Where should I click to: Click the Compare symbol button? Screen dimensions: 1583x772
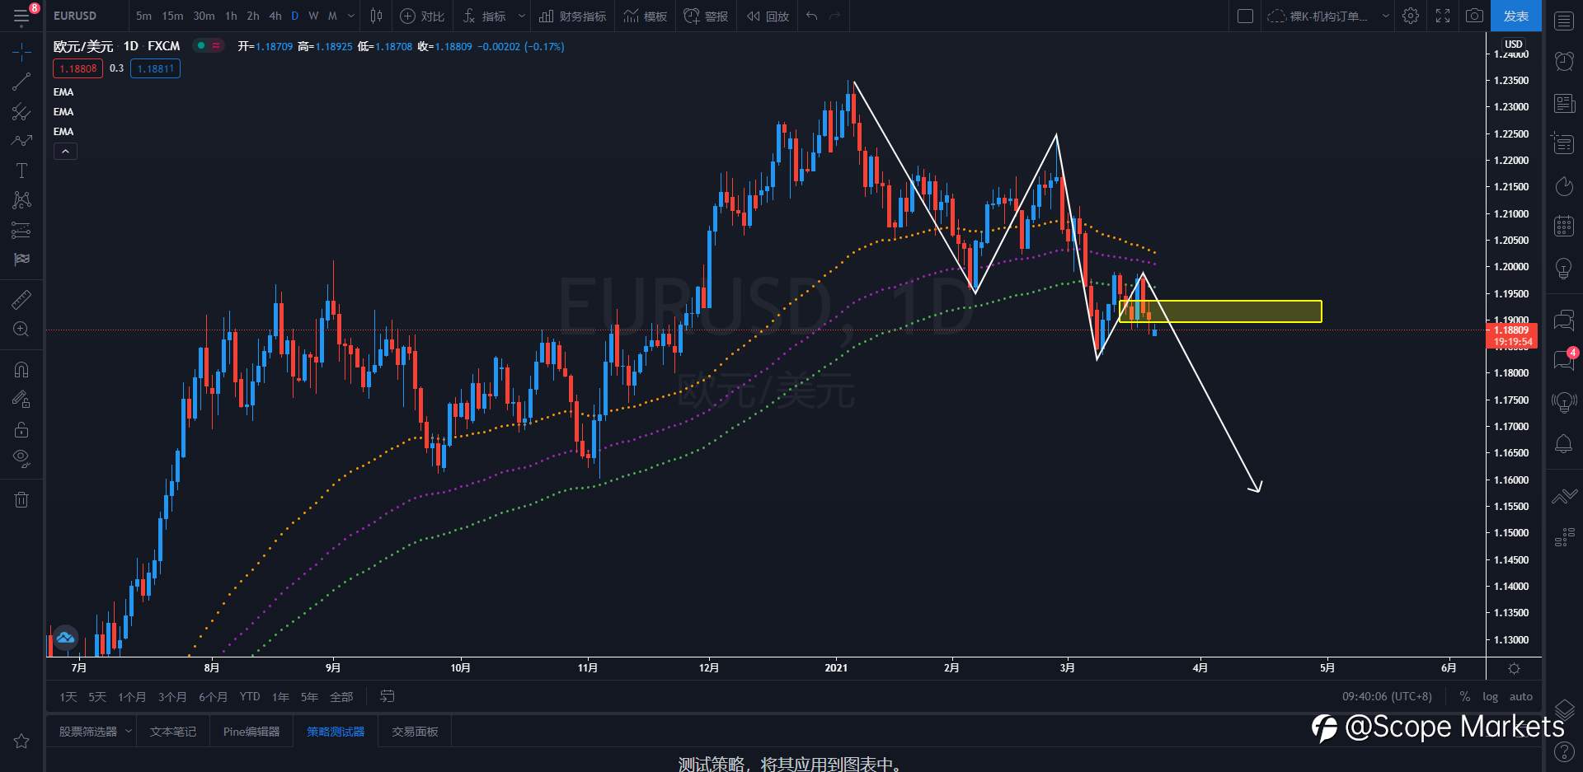click(422, 16)
